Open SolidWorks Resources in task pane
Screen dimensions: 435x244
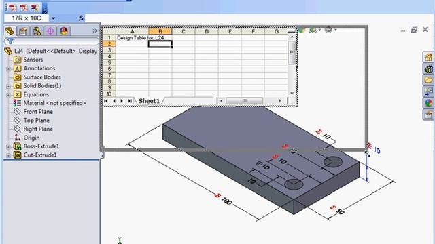pos(428,57)
